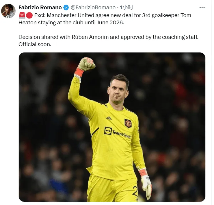Image resolution: width=214 pixels, height=205 pixels.
Task: Click the 'Official soon.' text
Action: tap(35, 44)
